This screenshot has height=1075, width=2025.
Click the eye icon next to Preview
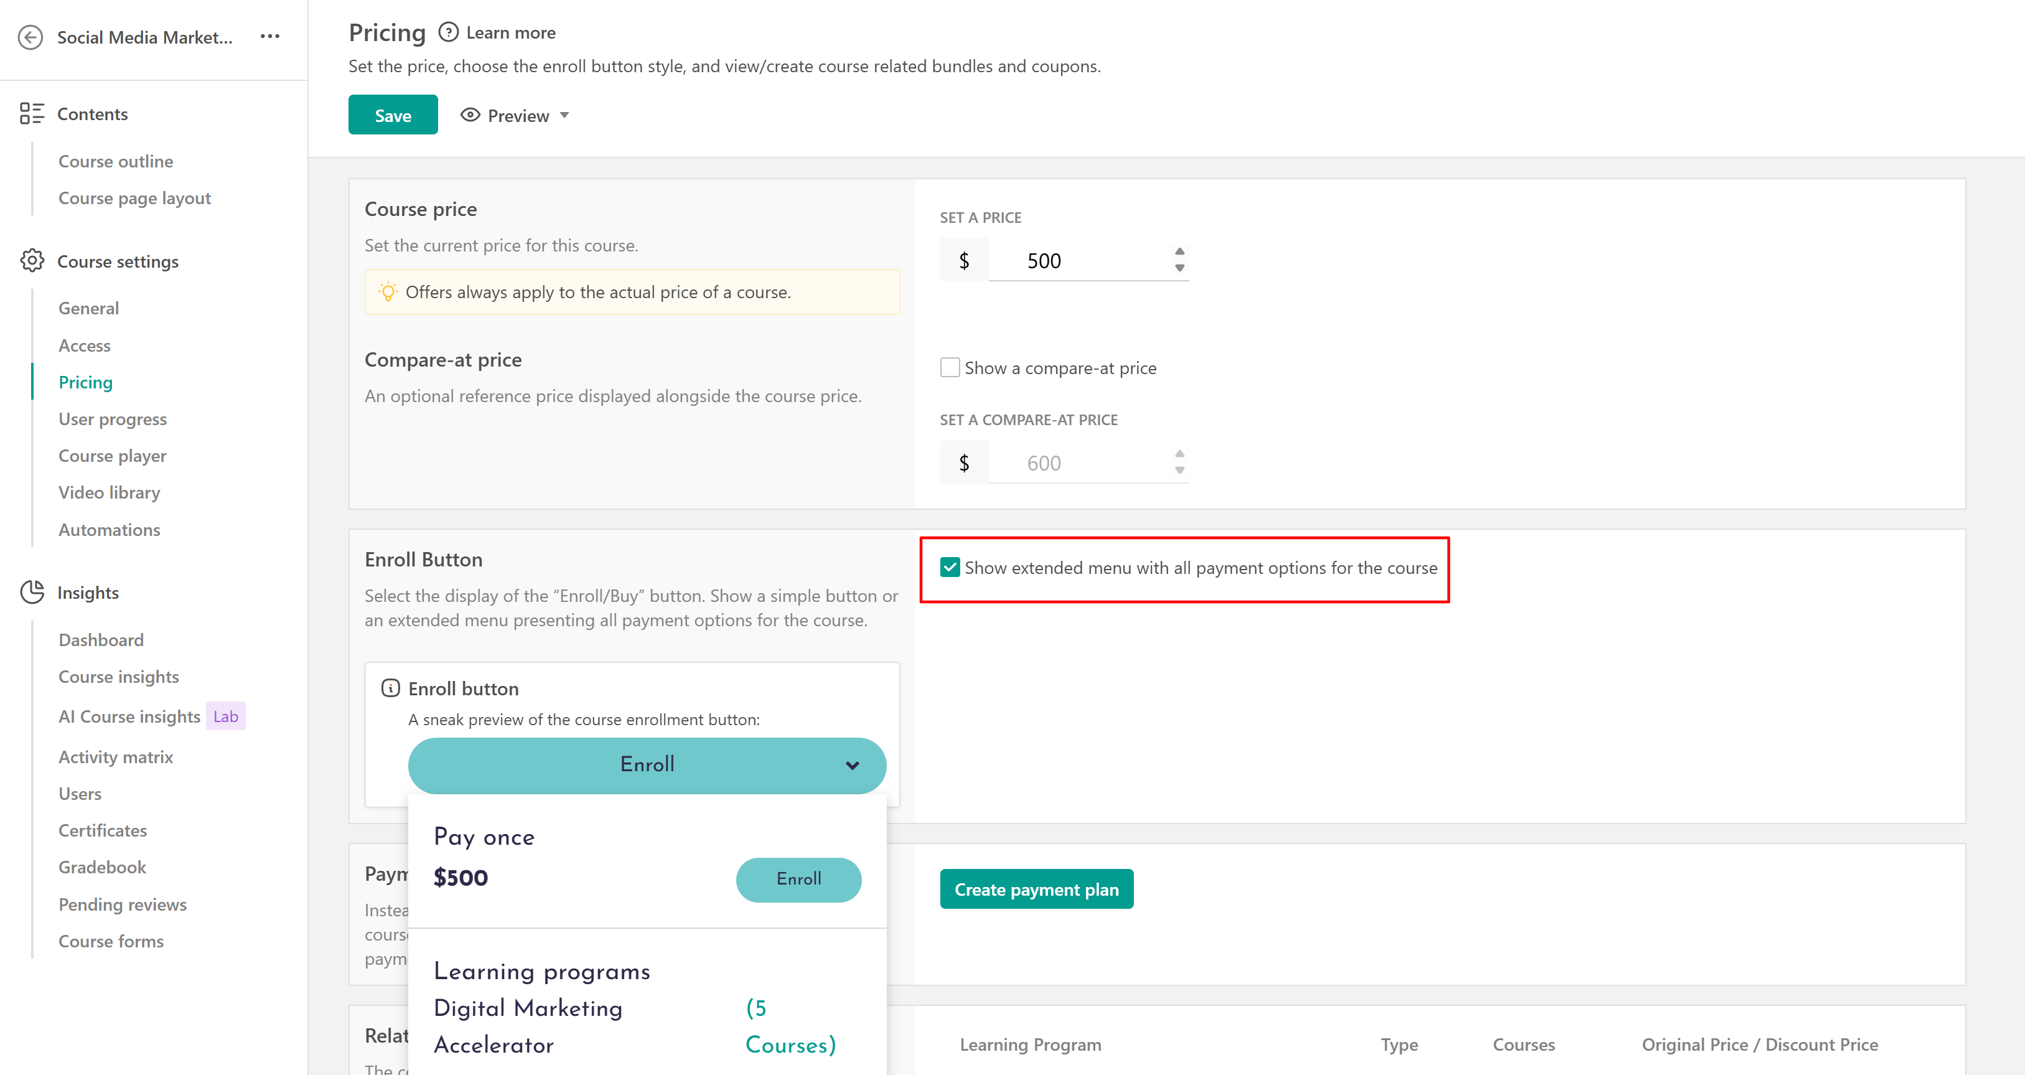469,115
